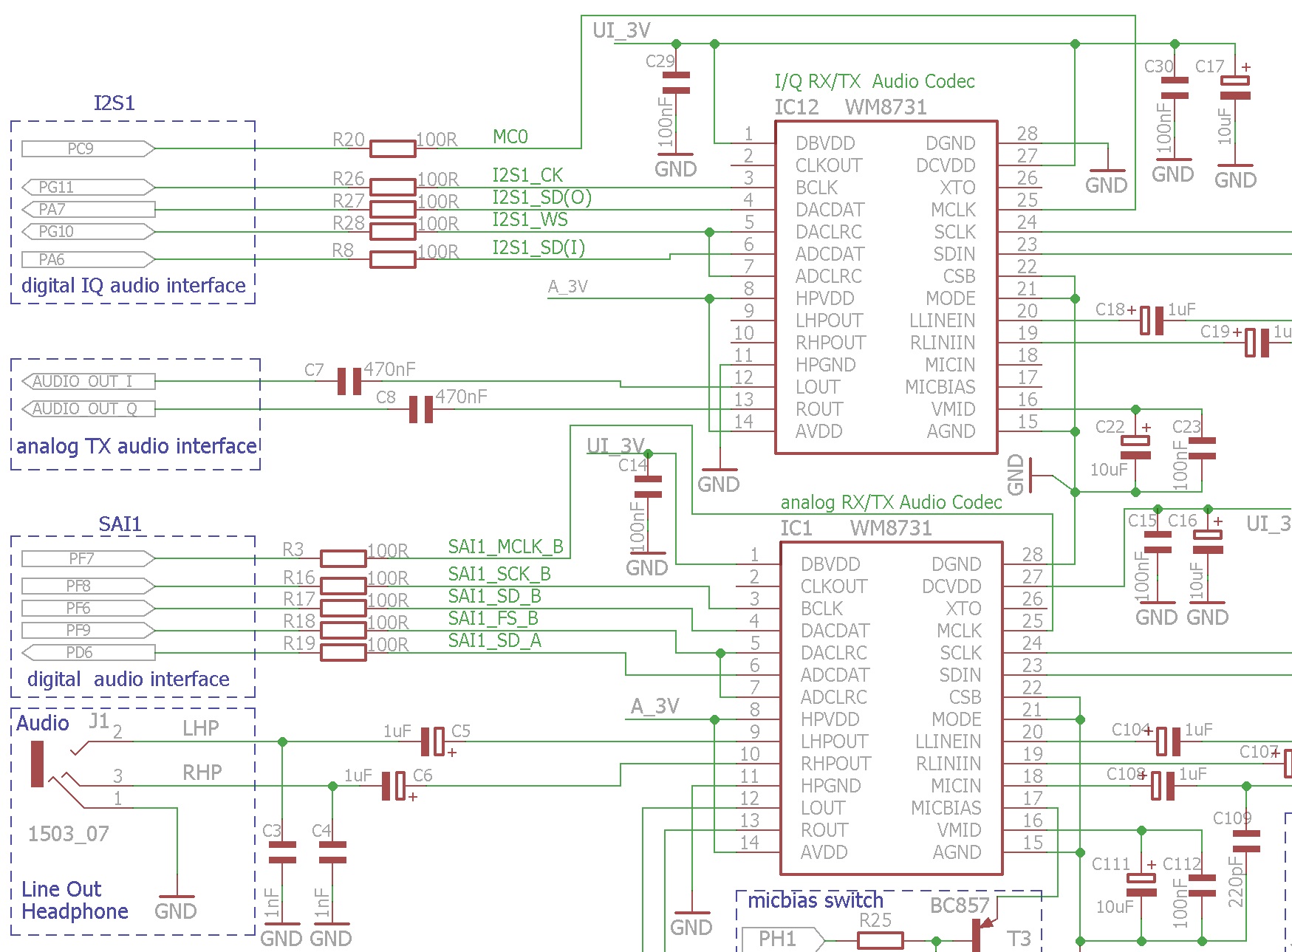
Task: Click the C6 1uF capacitor on RHP
Action: 394,786
